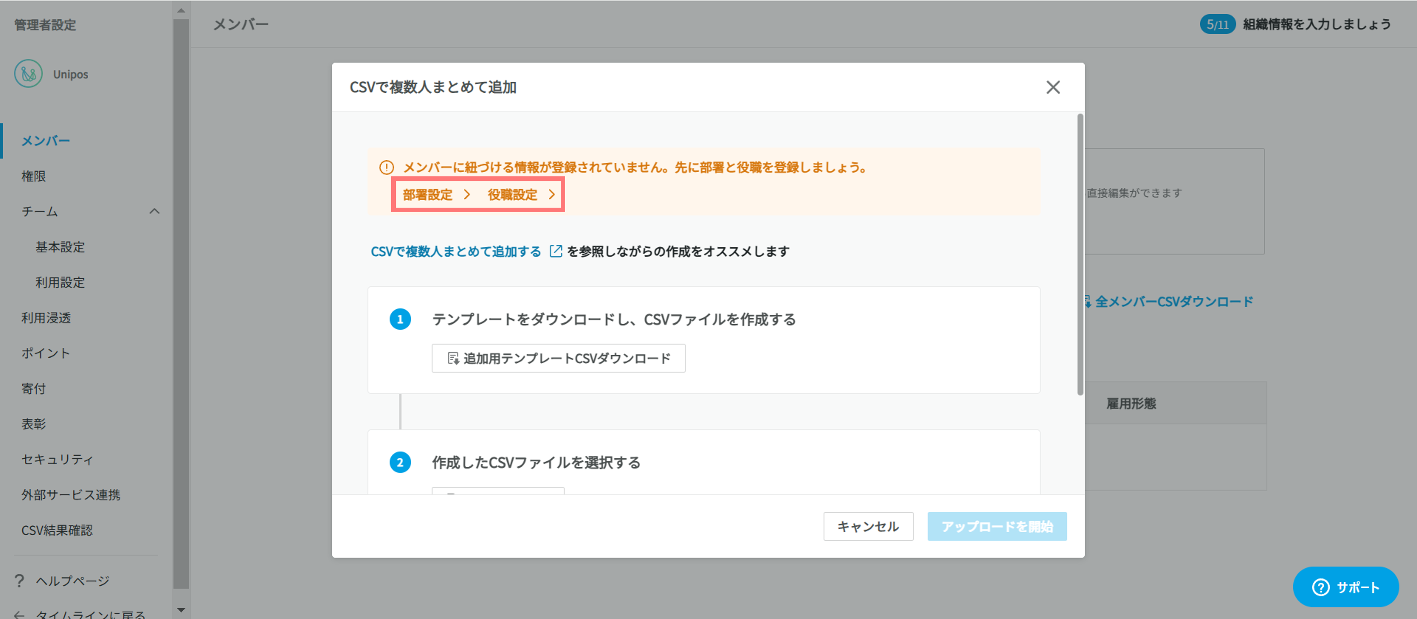The width and height of the screenshot is (1417, 619).
Task: Click the Unipos logo icon
Action: click(29, 74)
